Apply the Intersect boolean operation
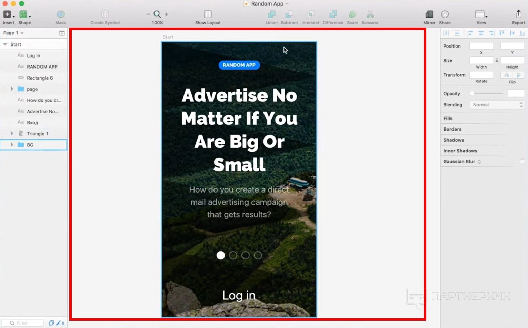 coord(310,14)
